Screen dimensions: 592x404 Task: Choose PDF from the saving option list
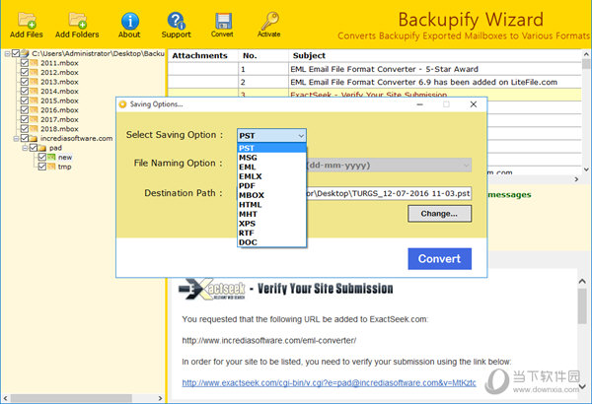[271, 186]
